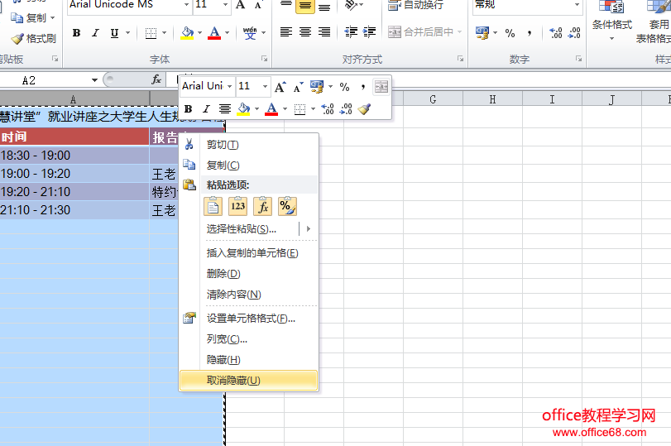Screen dimensions: 671x446
Task: Click borders icon in mini toolbar
Action: pos(300,109)
